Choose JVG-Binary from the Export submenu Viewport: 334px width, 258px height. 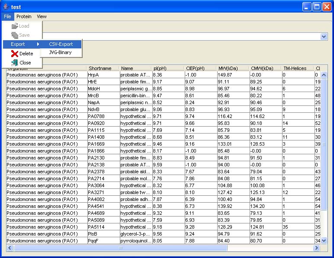coord(60,52)
